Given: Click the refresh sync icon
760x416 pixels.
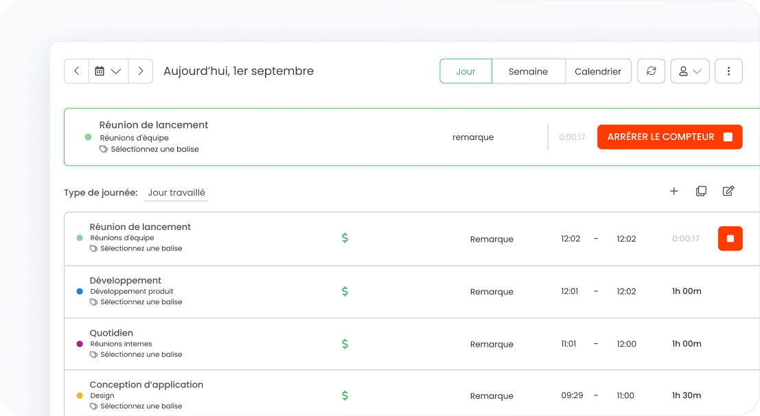Looking at the screenshot, I should 651,71.
